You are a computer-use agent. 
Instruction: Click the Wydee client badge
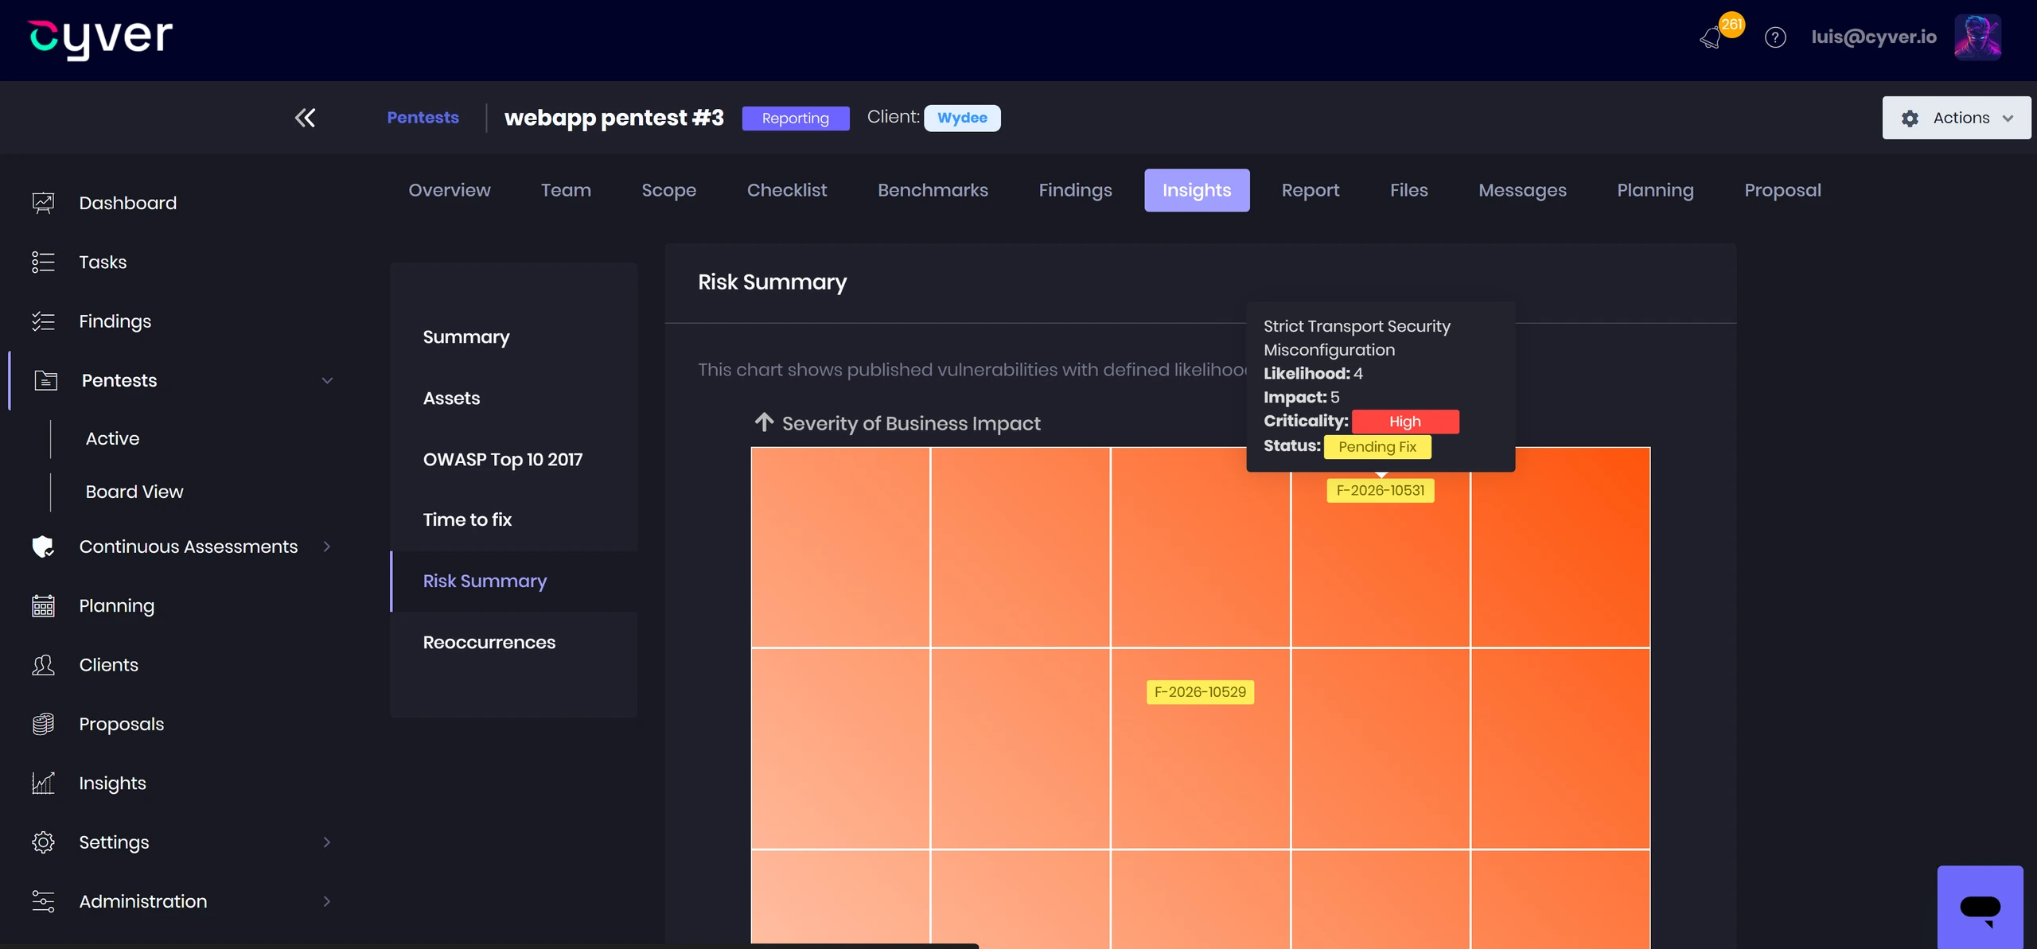point(962,118)
